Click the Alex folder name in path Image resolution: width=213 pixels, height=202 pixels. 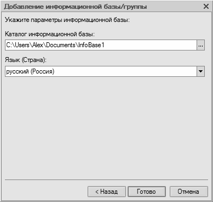pos(37,45)
